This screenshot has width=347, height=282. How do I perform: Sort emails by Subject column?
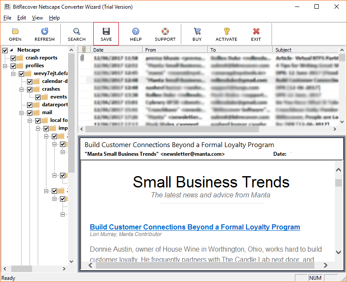click(x=305, y=49)
